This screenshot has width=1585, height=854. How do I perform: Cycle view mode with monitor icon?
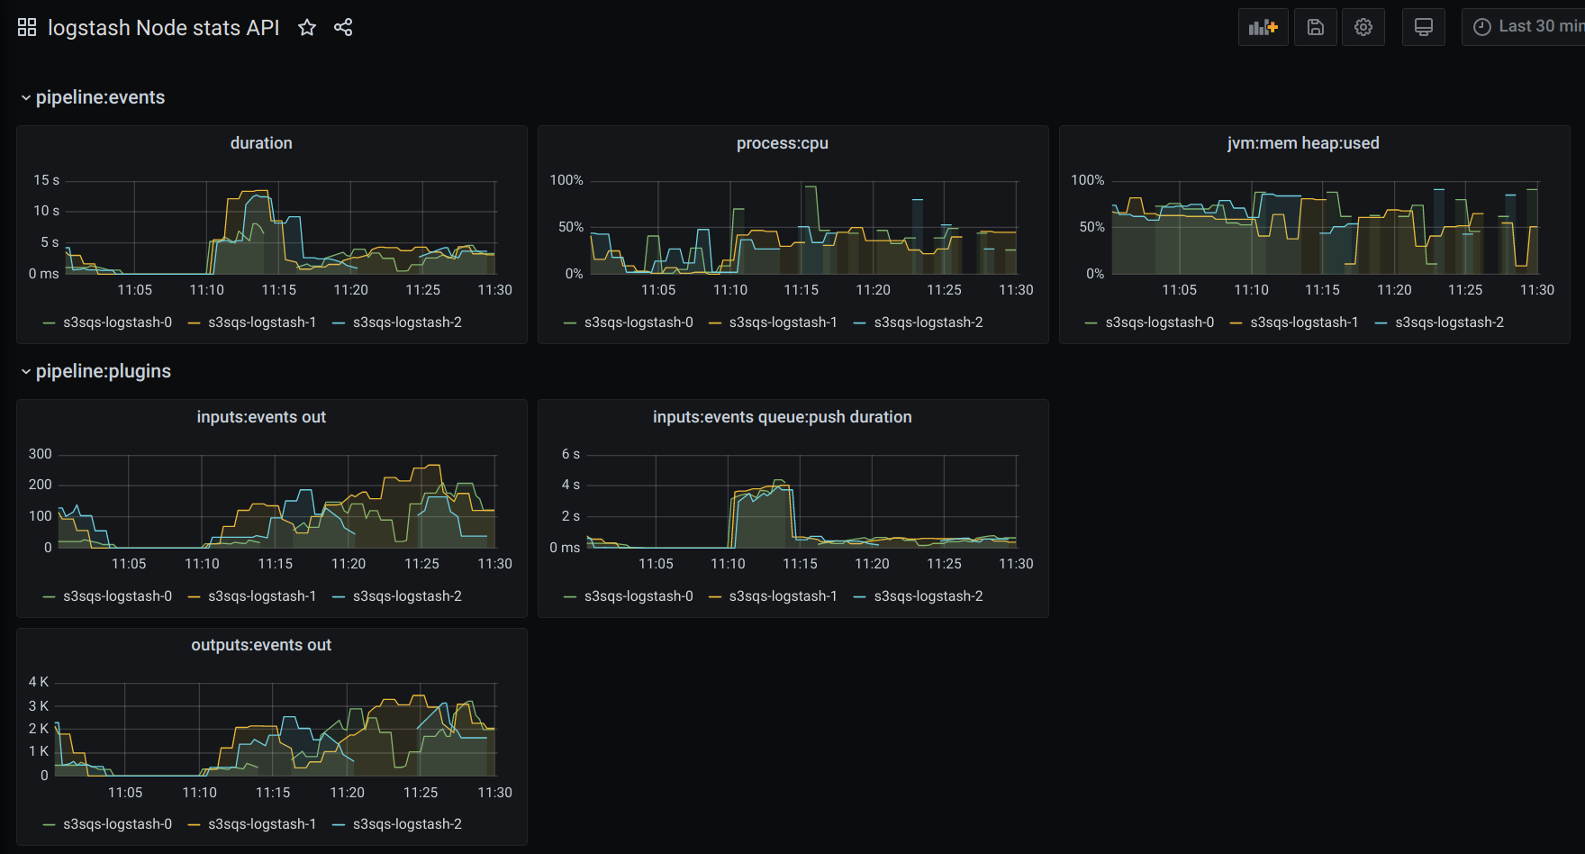click(x=1424, y=27)
